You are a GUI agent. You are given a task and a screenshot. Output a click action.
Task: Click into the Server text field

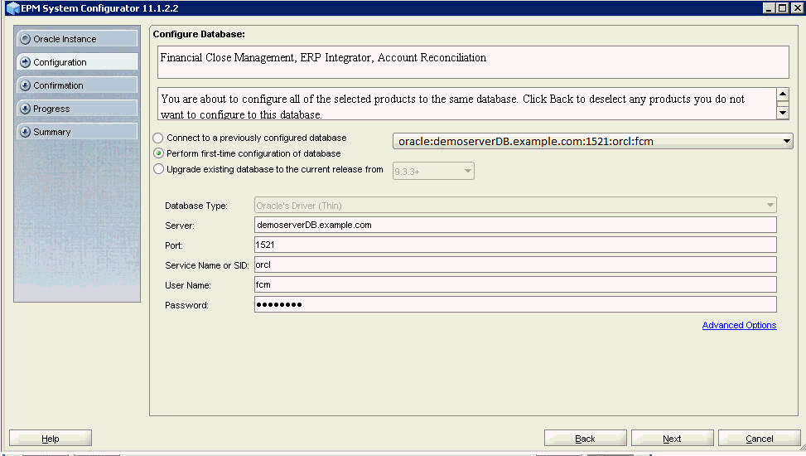(514, 225)
